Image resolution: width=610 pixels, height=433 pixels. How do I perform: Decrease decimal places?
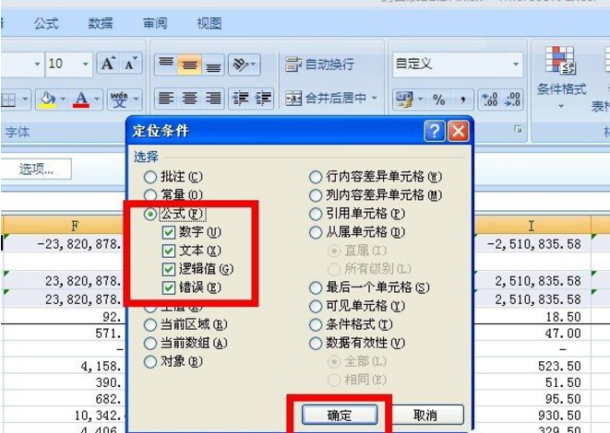click(x=512, y=99)
